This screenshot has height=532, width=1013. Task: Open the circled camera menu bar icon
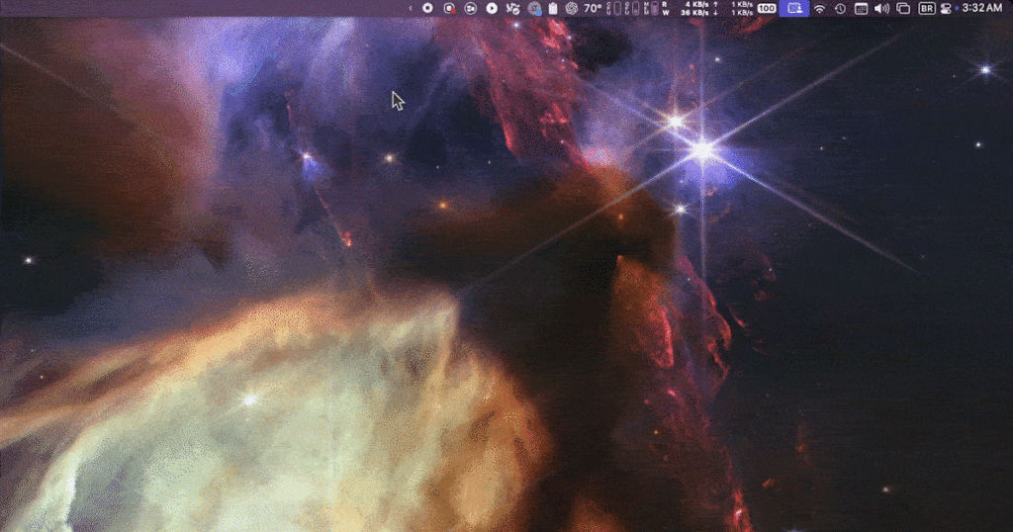pyautogui.click(x=470, y=8)
